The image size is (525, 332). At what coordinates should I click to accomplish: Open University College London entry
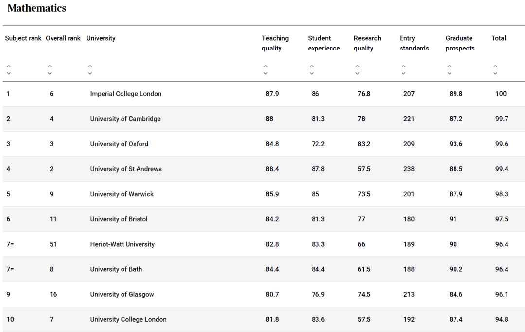coord(128,320)
